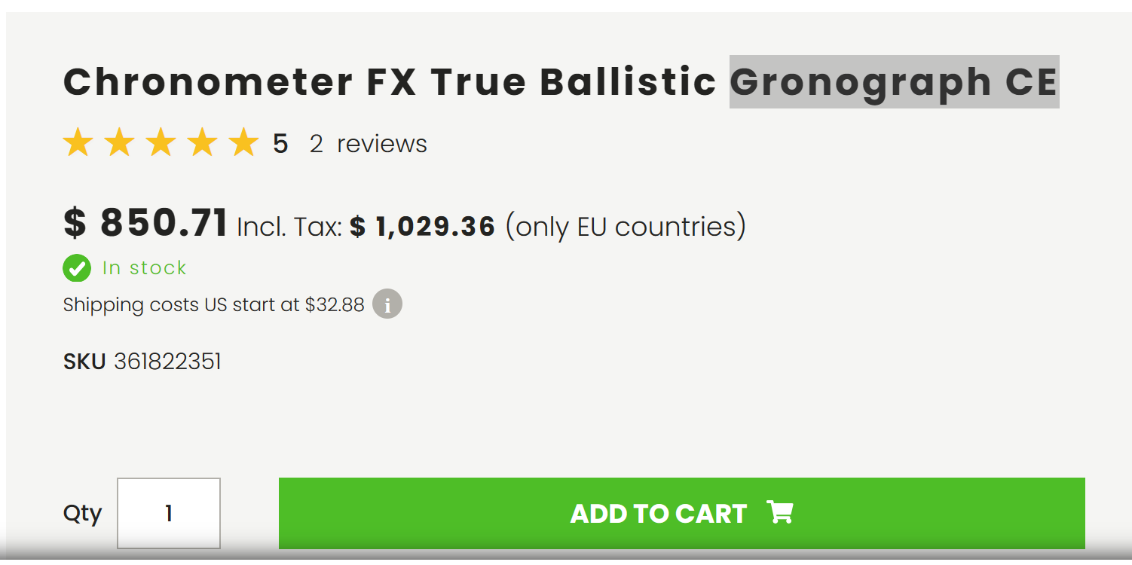Click the 'Shipping costs US start at $32.88' text

pos(214,304)
